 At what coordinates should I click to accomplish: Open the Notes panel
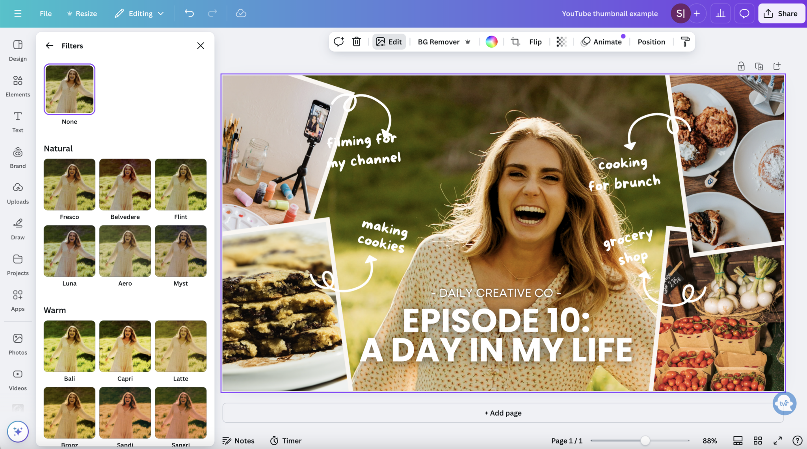(x=238, y=441)
